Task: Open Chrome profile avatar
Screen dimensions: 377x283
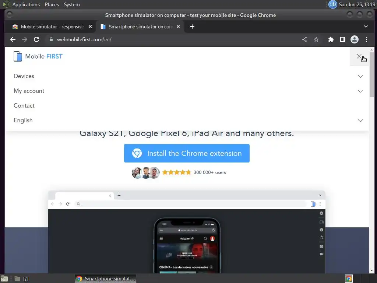Action: click(x=355, y=39)
